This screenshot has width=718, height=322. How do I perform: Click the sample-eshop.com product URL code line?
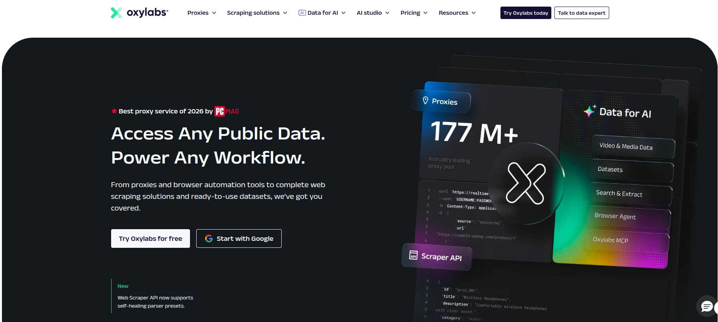point(477,236)
